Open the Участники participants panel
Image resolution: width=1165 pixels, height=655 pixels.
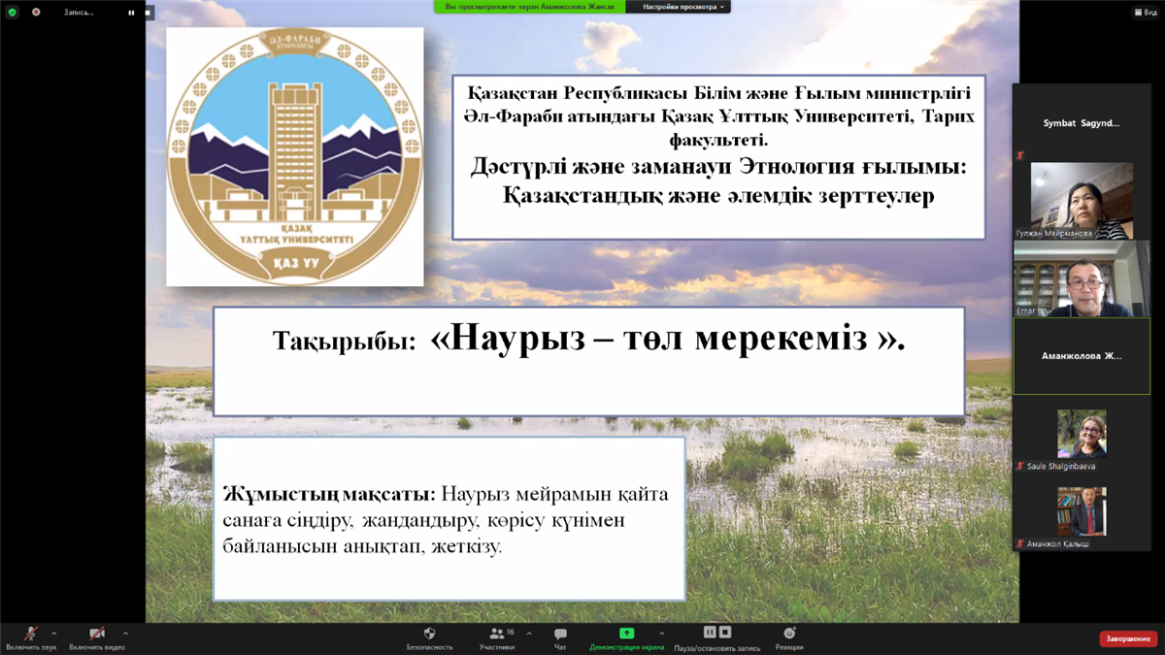(496, 634)
